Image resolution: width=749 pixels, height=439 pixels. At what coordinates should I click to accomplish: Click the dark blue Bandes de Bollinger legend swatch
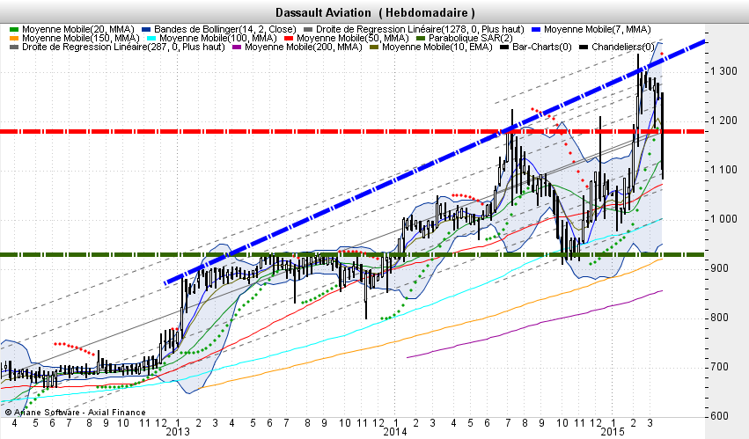[x=146, y=30]
